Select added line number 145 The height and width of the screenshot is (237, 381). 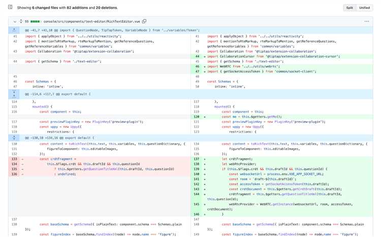point(197,204)
